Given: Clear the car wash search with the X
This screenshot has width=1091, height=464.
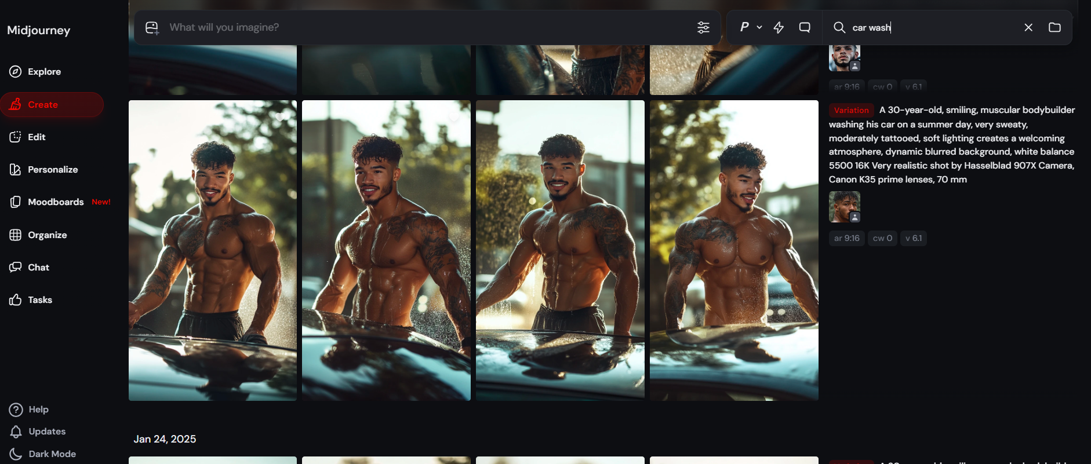Looking at the screenshot, I should (x=1028, y=27).
